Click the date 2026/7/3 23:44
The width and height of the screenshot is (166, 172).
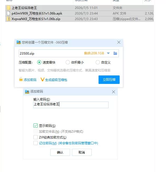(x=86, y=13)
